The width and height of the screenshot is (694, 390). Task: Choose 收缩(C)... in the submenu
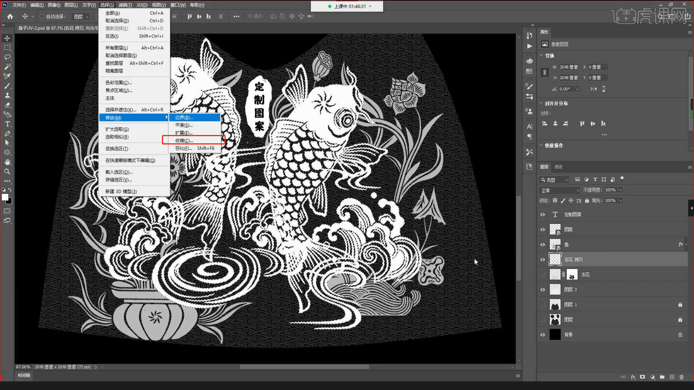pos(195,140)
